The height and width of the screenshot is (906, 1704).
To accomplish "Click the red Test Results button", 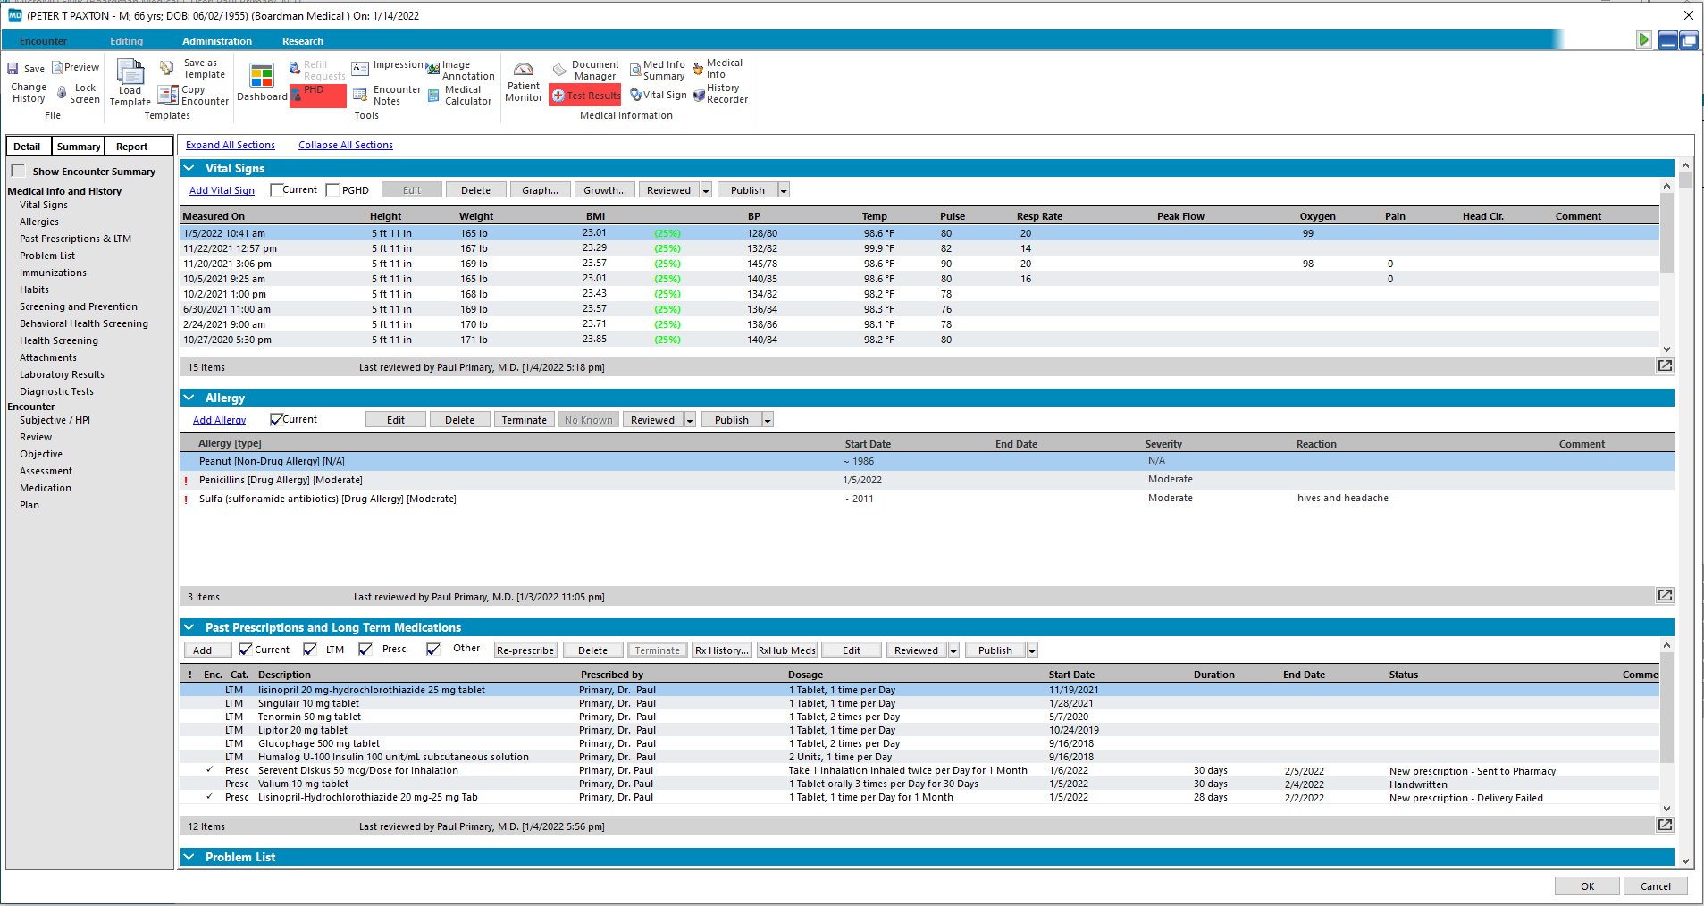I will pyautogui.click(x=585, y=96).
